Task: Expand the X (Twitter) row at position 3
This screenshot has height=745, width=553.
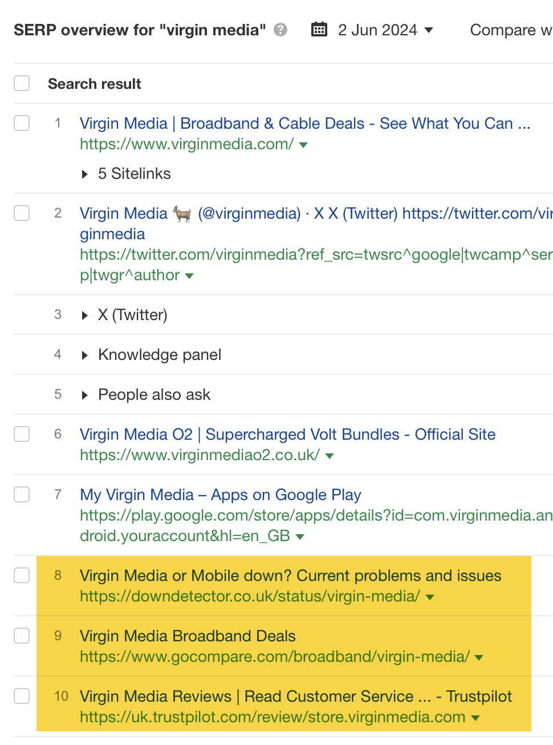Action: [x=84, y=314]
